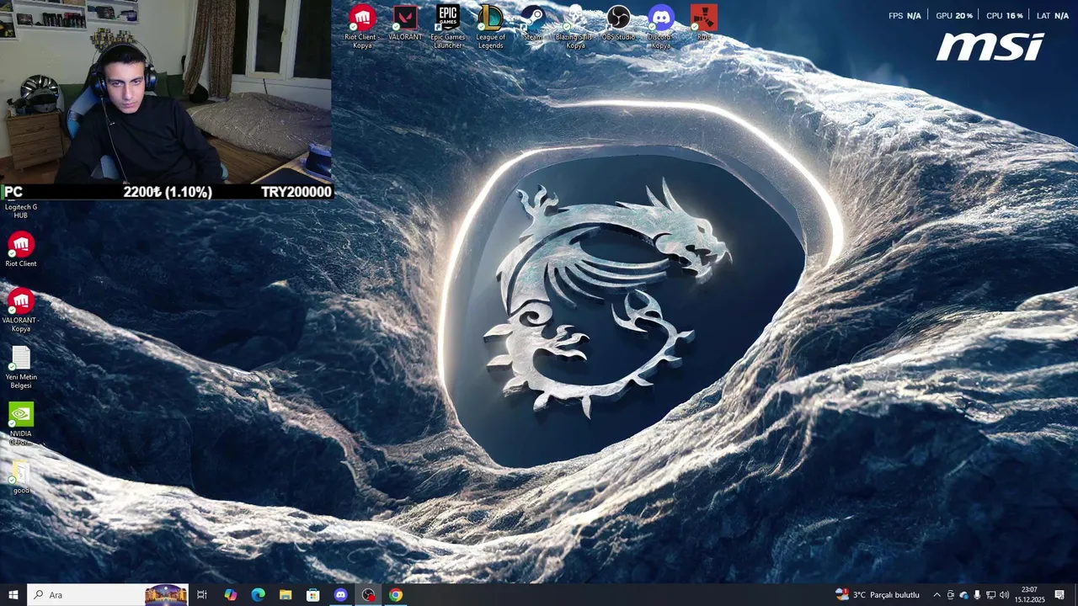
Task: Open Microsoft Edge from the taskbar
Action: coord(258,595)
